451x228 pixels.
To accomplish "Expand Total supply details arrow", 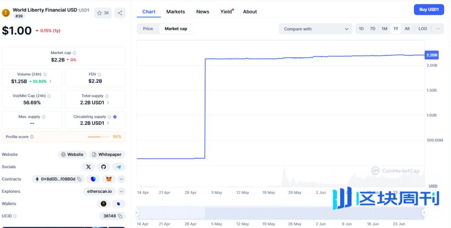I will coord(108,103).
